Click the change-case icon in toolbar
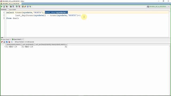Viewport: 171px width, 96px height. click(30, 6)
